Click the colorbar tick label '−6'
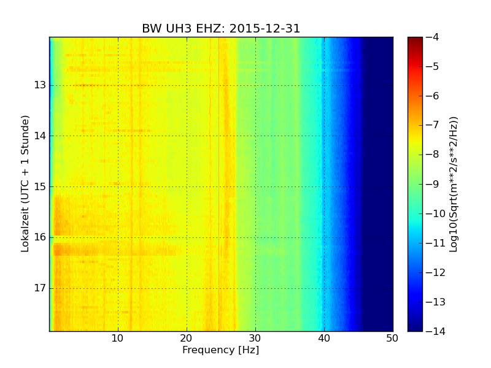This screenshot has height=368, width=491. [x=433, y=96]
